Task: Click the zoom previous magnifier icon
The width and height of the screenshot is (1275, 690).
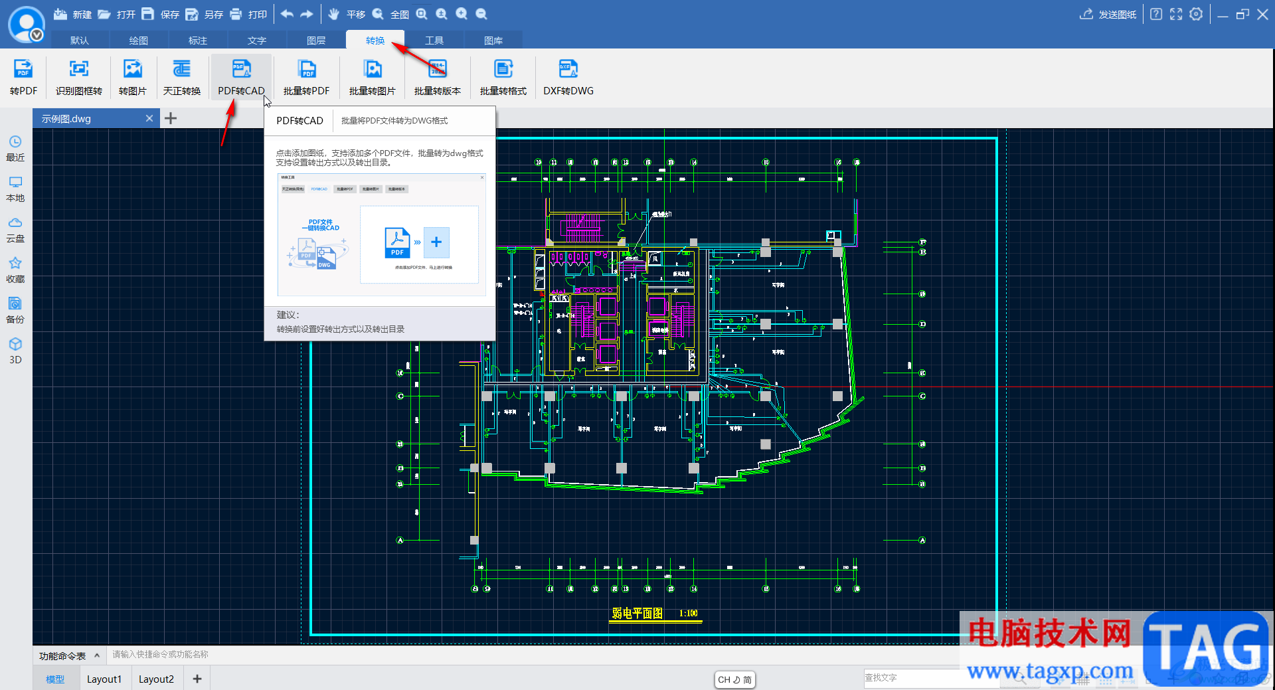Action: [x=442, y=14]
